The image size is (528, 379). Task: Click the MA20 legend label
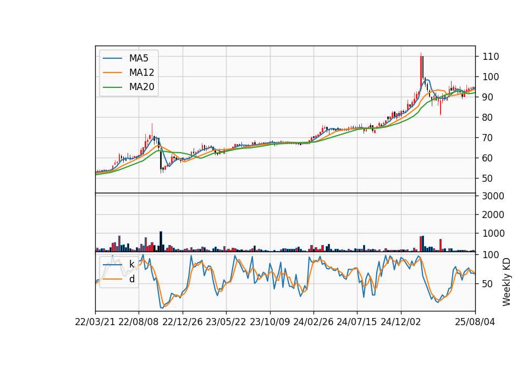[x=141, y=87]
